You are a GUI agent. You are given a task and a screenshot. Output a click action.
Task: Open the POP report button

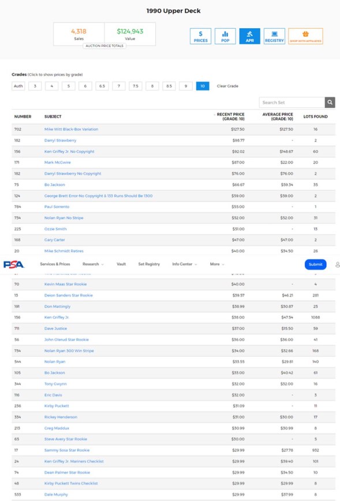click(225, 36)
